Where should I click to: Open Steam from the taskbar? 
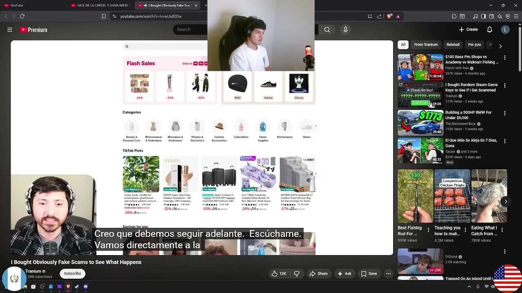point(77,287)
